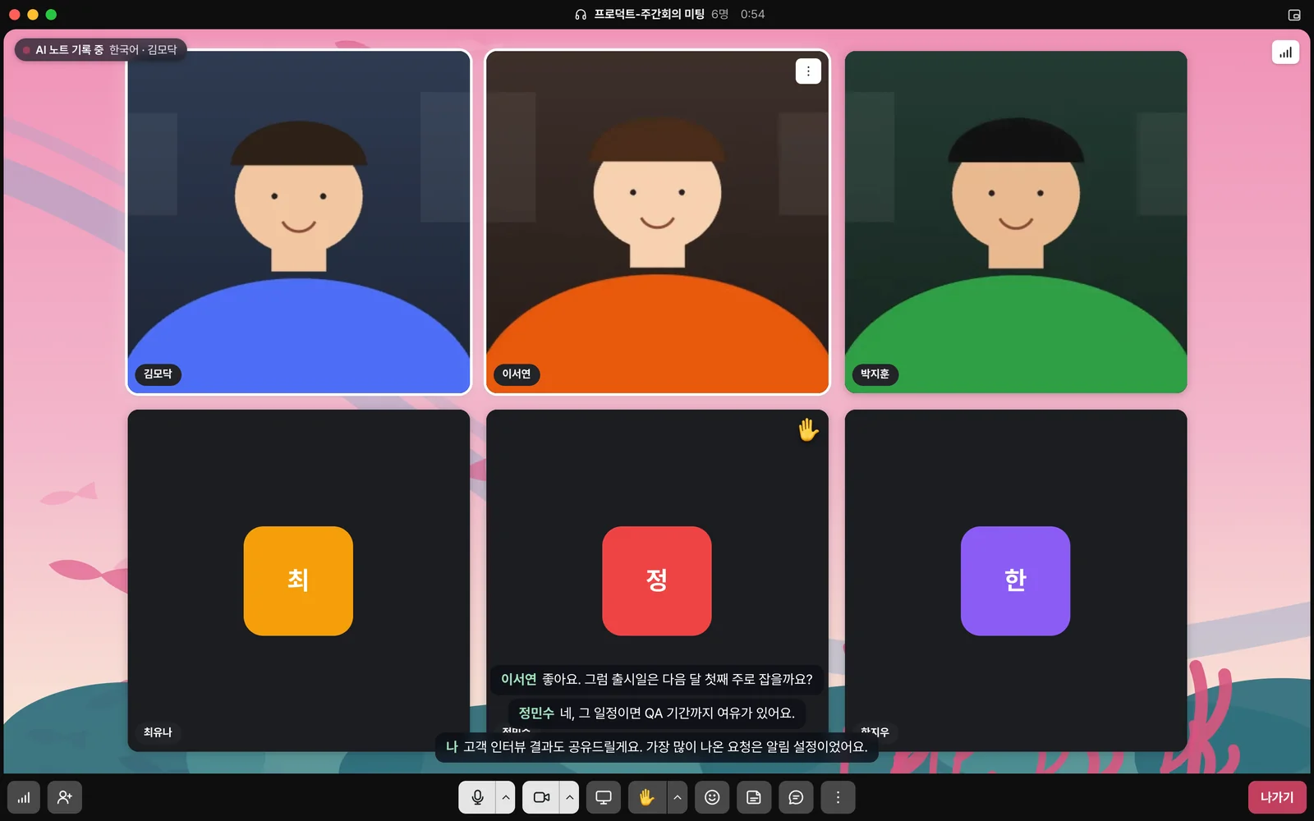Turn off the camera
Image resolution: width=1314 pixels, height=821 pixels.
(x=541, y=797)
